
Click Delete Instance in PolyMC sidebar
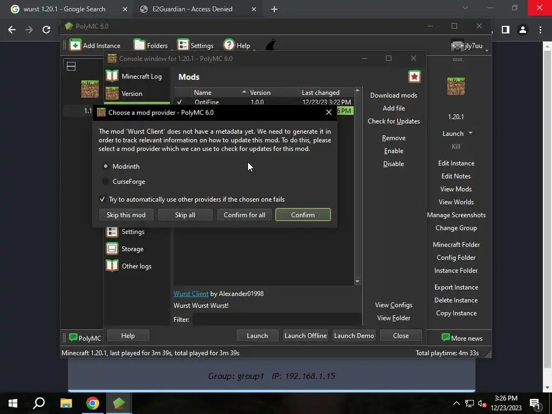[x=456, y=300]
